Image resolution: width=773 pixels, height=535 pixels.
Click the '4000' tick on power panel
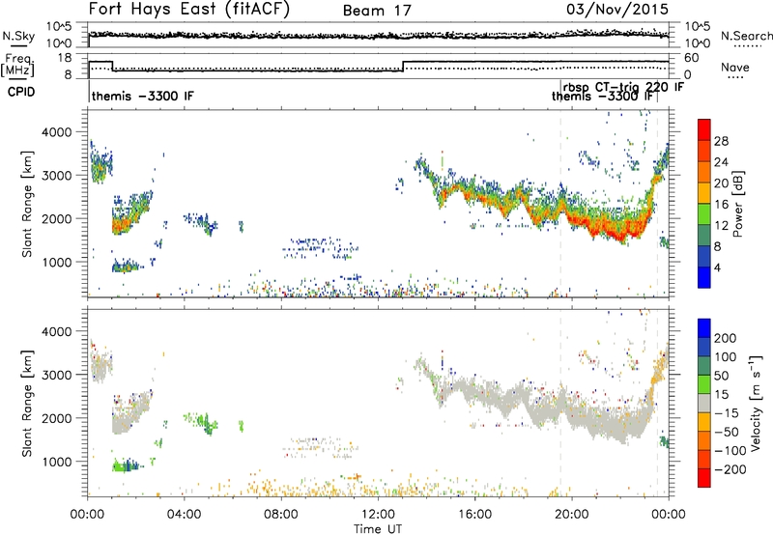coord(57,132)
